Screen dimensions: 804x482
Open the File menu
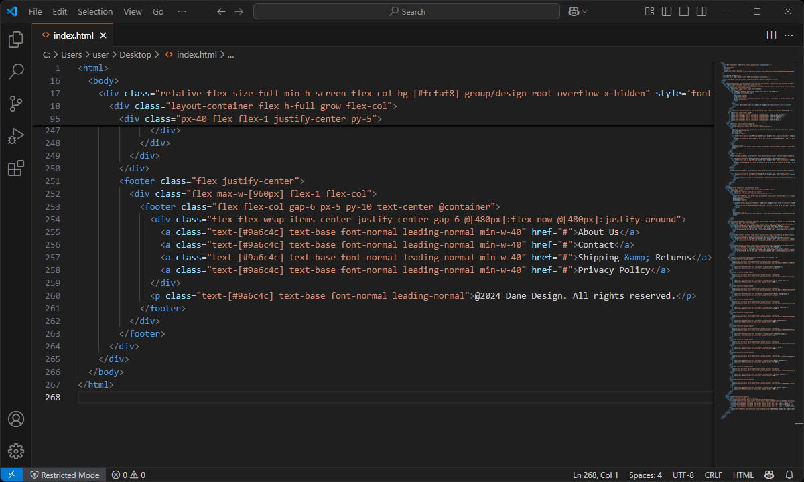point(36,11)
